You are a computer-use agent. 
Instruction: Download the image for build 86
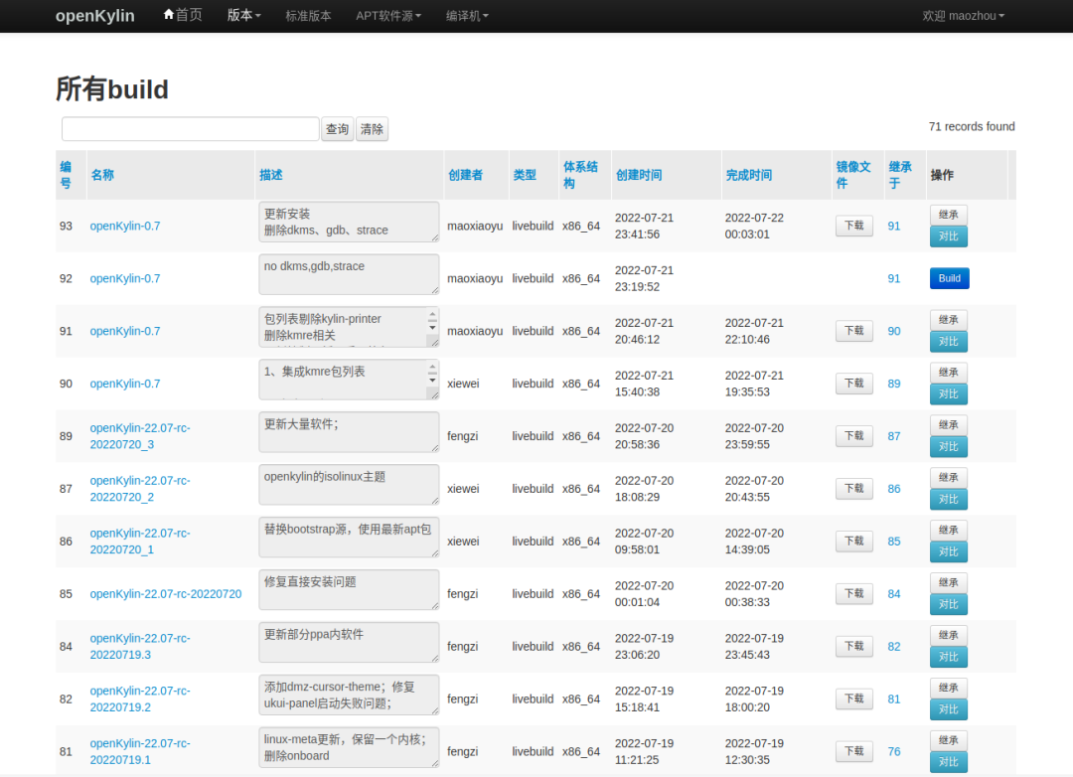click(854, 542)
